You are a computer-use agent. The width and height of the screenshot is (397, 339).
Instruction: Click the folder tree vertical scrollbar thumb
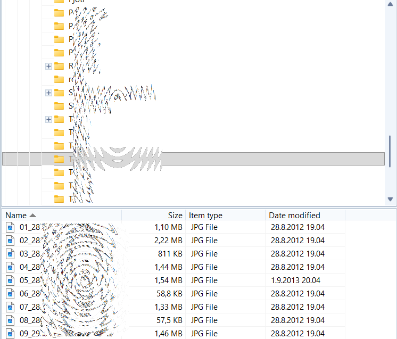pos(391,151)
